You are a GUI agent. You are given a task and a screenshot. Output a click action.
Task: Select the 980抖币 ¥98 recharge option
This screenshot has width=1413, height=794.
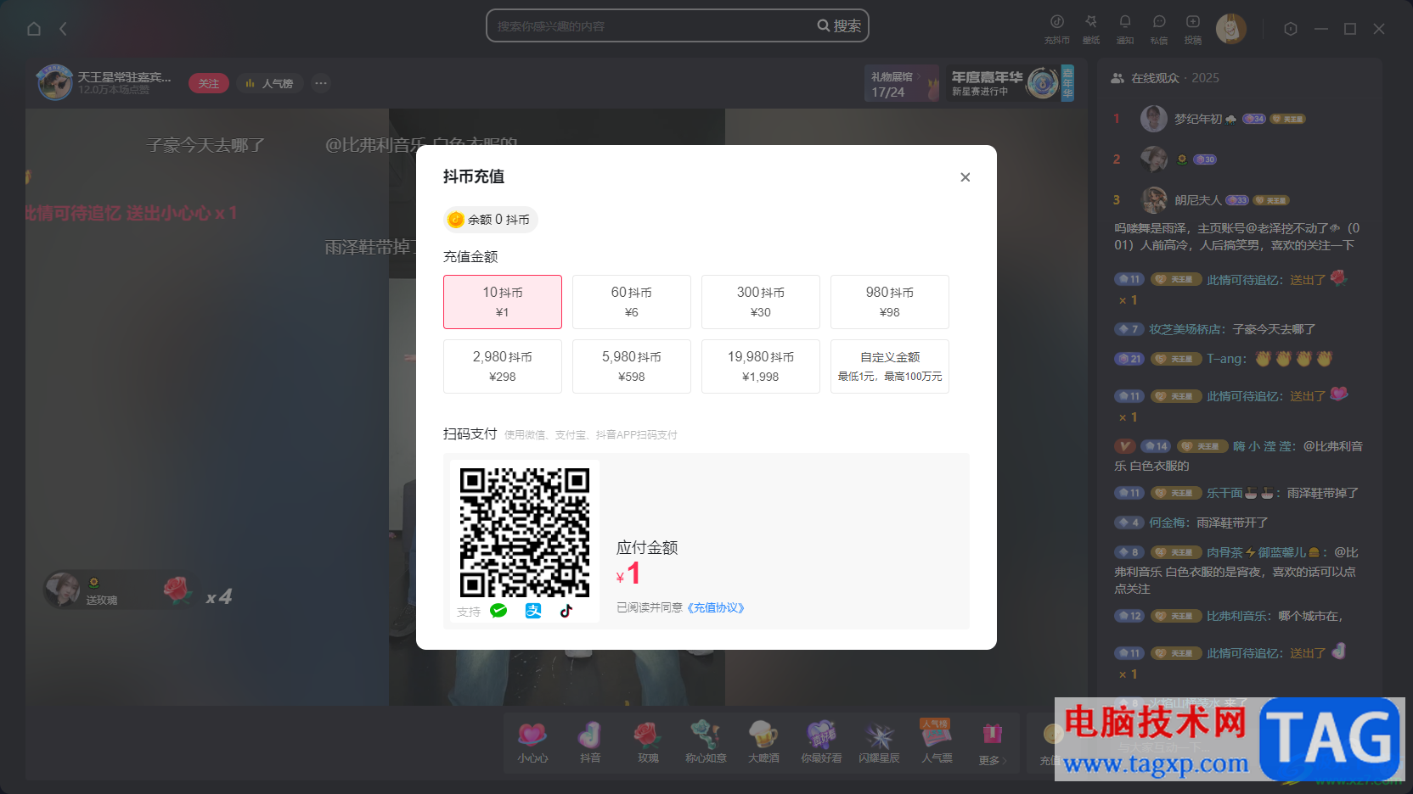click(890, 302)
